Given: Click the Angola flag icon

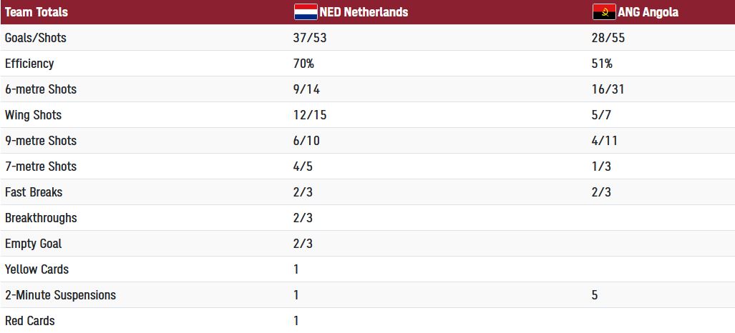Looking at the screenshot, I should tap(604, 12).
